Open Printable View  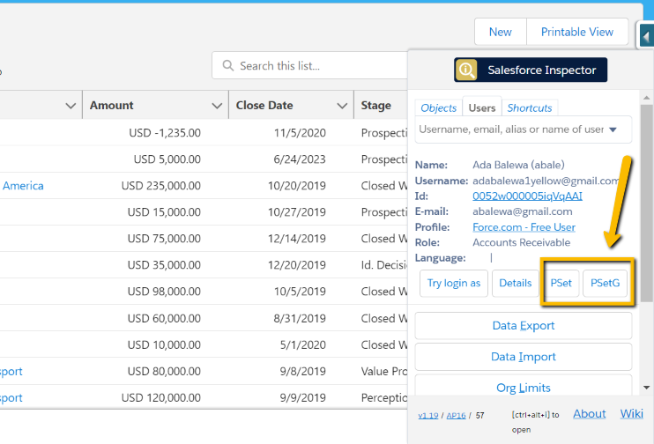577,32
